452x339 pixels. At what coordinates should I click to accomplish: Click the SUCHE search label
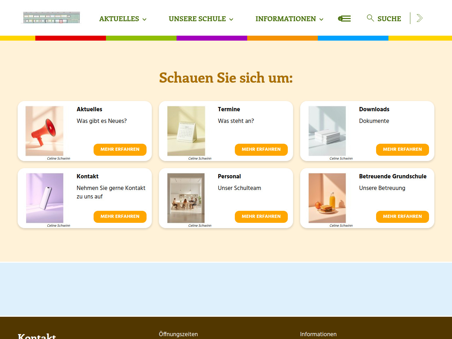point(389,19)
